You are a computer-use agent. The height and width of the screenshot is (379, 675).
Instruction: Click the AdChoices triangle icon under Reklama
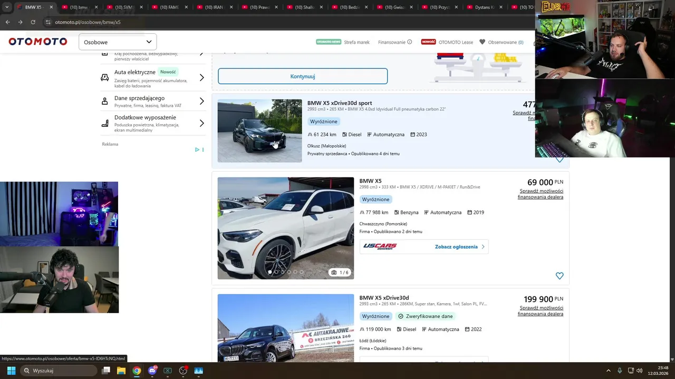coord(197,149)
